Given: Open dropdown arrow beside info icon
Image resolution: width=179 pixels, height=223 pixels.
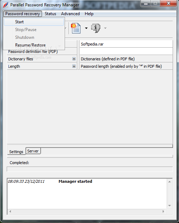Looking at the screenshot, I should (105, 28).
